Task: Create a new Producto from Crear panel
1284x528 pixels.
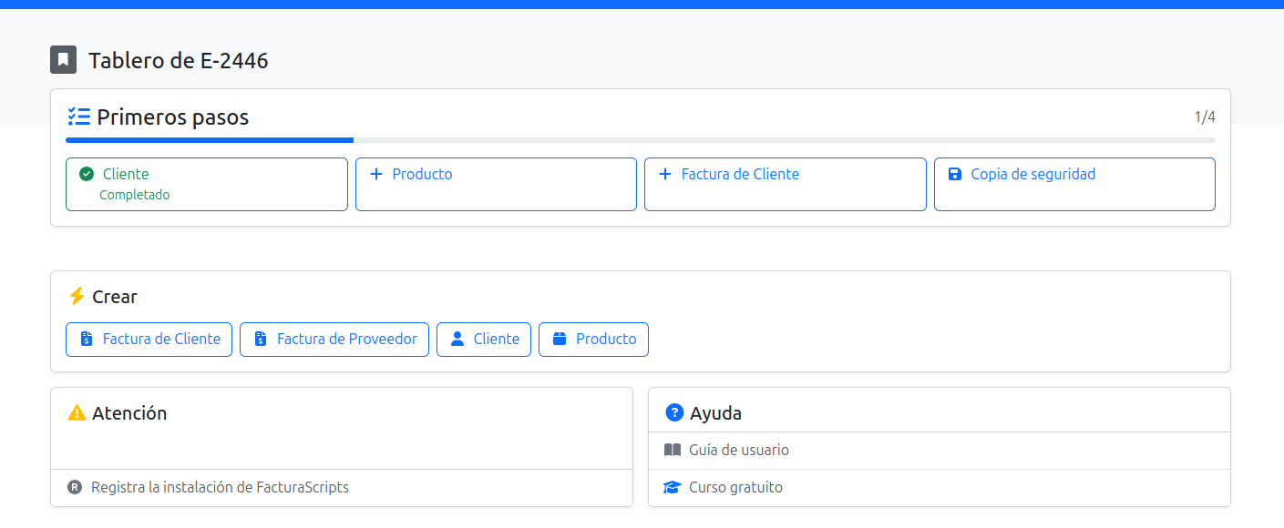Action: (x=593, y=339)
